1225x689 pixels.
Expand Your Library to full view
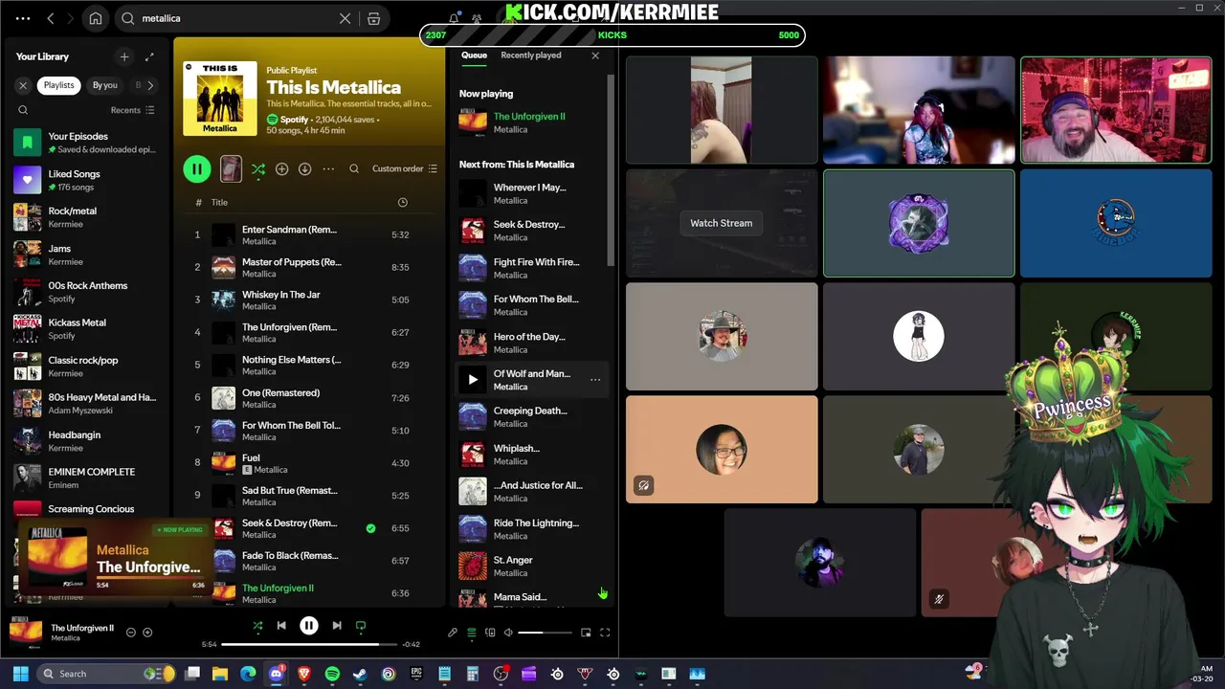(x=149, y=56)
